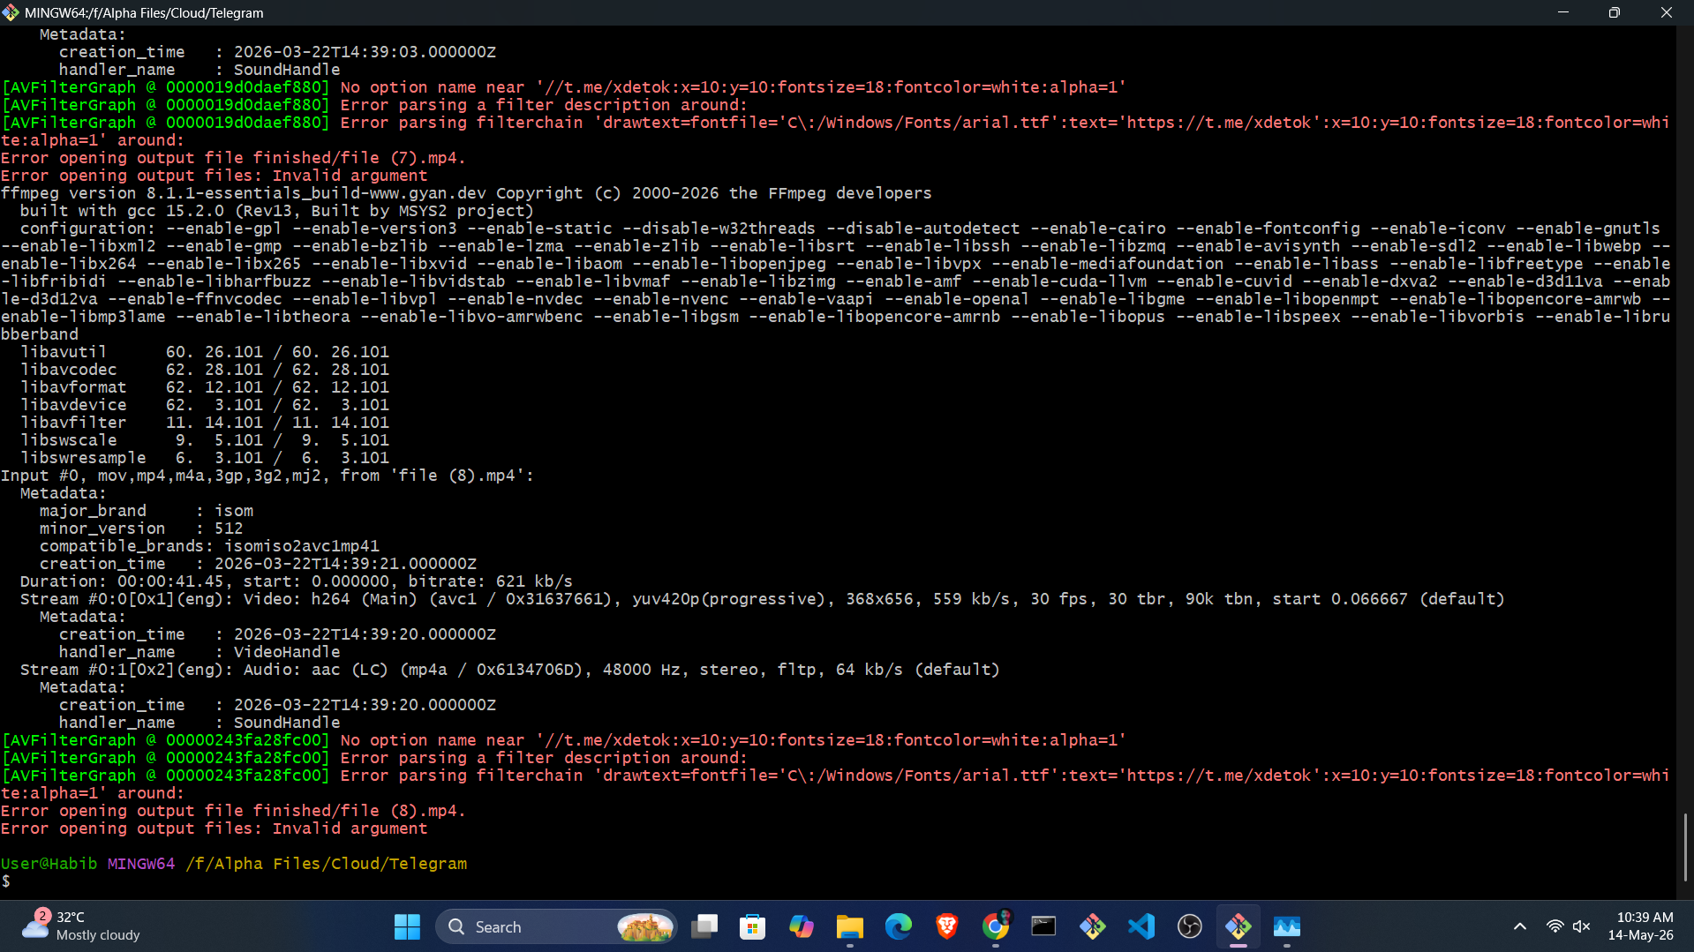
Task: Click the 'bberband' wrapped configuration line
Action: [x=40, y=334]
